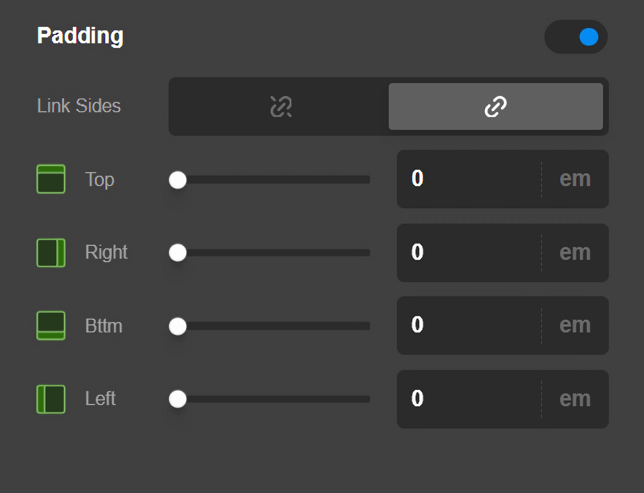The height and width of the screenshot is (493, 644).
Task: Toggle the Padding switch off
Action: (x=576, y=37)
